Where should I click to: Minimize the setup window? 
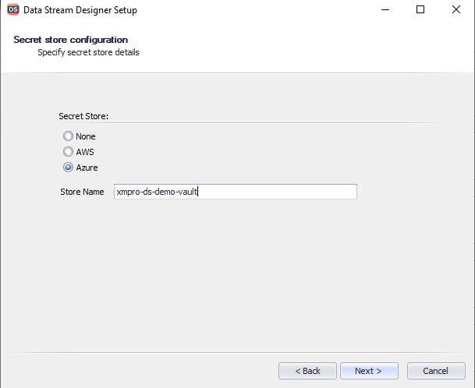[385, 9]
